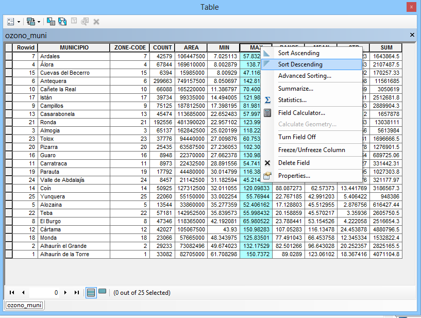The image size is (421, 318).
Task: Expand the Related Tables dropdown arrow
Action: point(39,22)
